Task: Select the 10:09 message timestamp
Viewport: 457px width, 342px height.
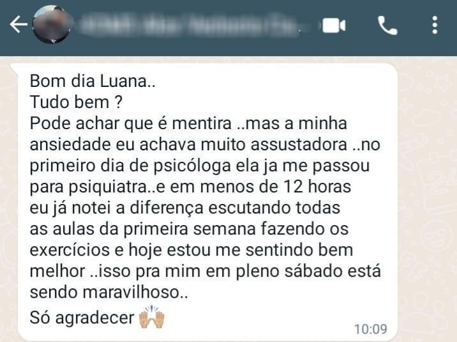Action: [x=370, y=329]
